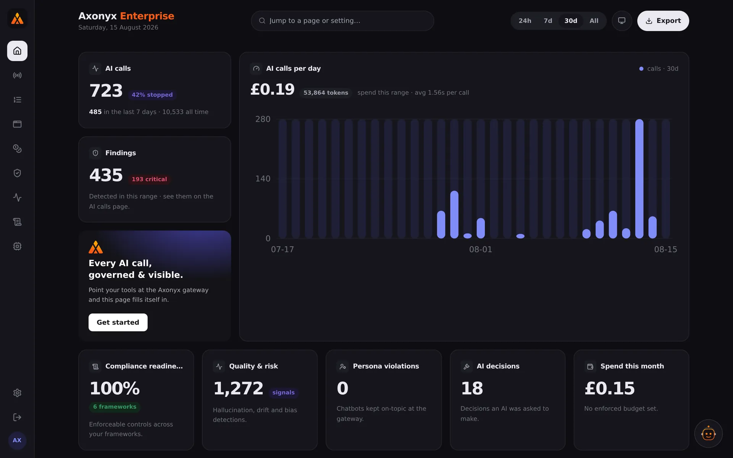The width and height of the screenshot is (733, 458).
Task: Click the gauge icon beside AI calls per day
Action: click(x=256, y=68)
